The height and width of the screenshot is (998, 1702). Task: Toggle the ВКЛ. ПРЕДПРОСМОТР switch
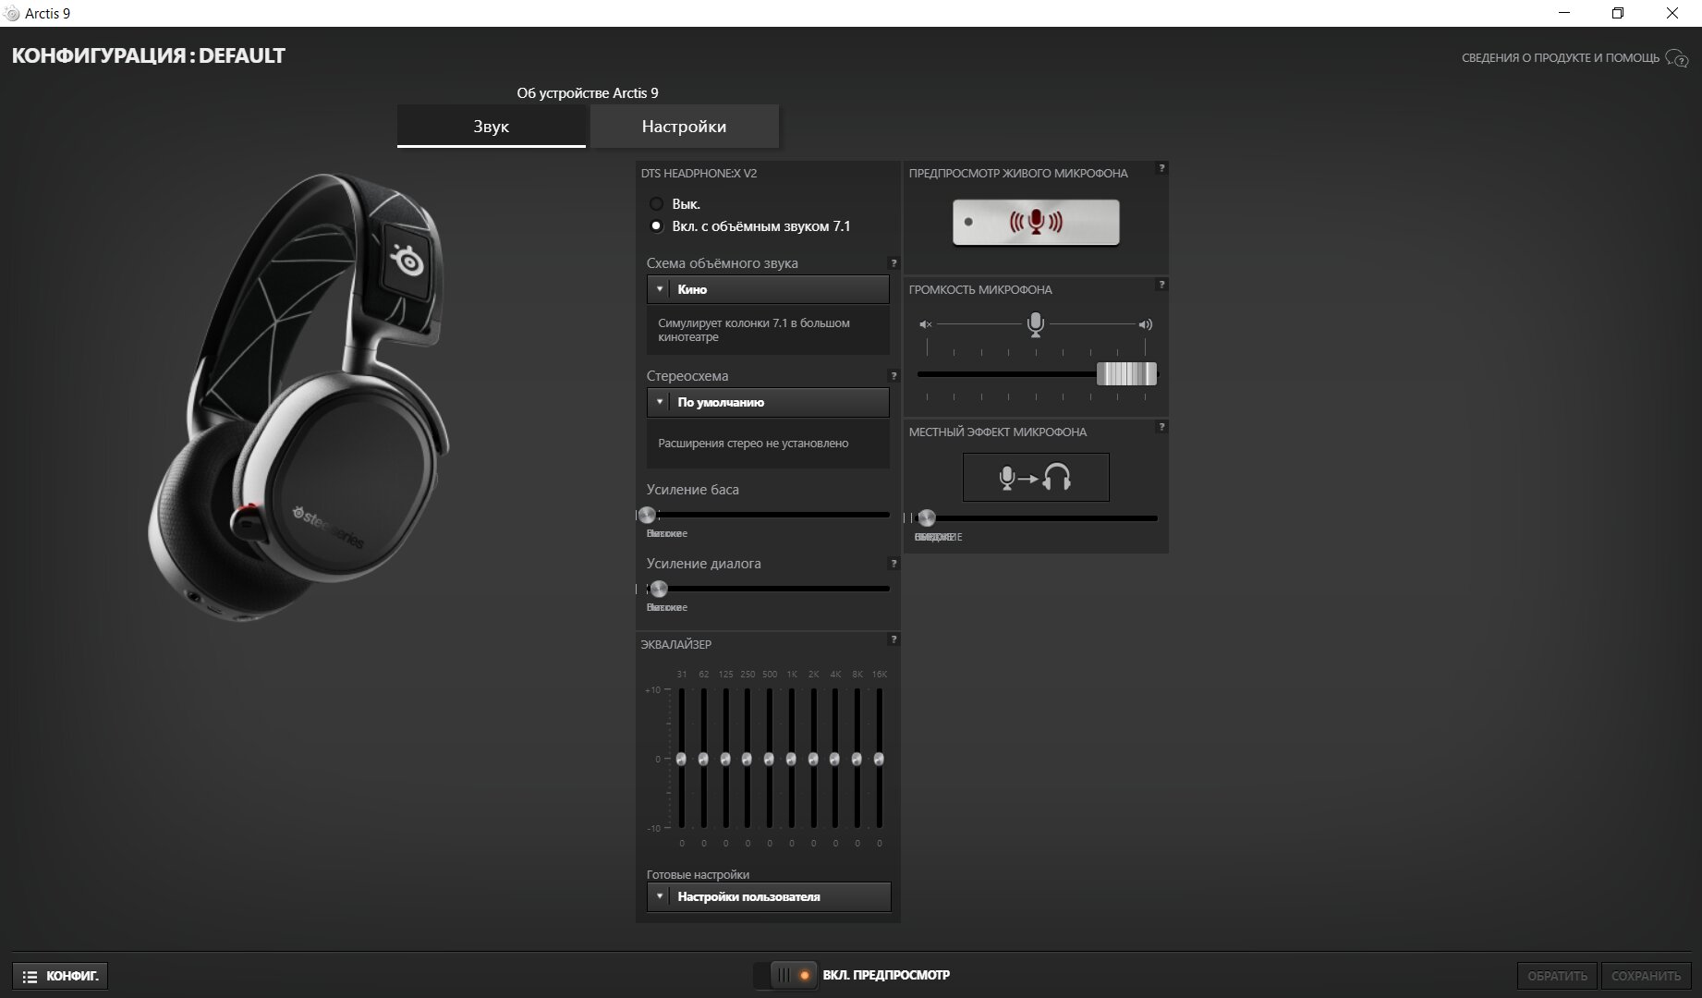tap(786, 975)
